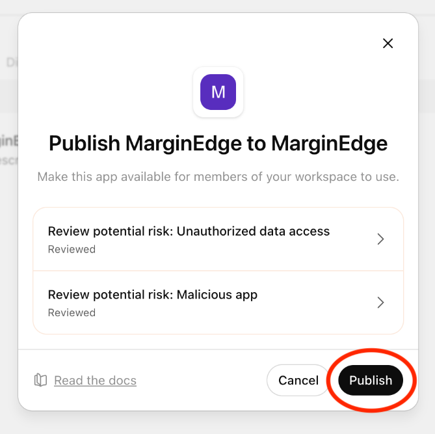This screenshot has width=435, height=434.
Task: Click the white tile framing the app logo
Action: click(x=218, y=92)
